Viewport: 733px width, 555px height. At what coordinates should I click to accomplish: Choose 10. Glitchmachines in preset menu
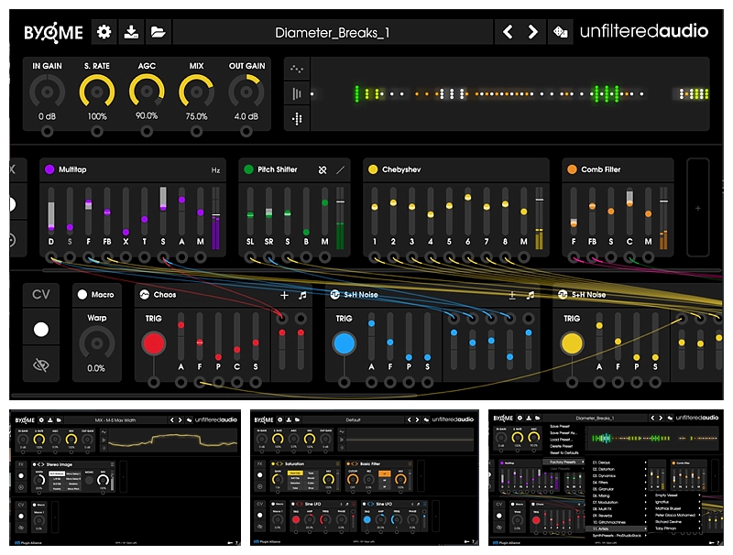pyautogui.click(x=616, y=522)
